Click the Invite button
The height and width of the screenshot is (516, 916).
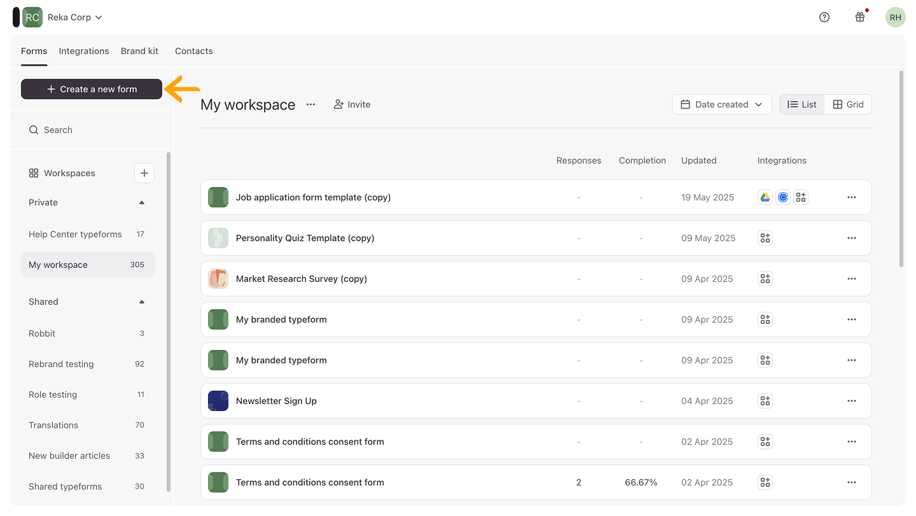352,104
